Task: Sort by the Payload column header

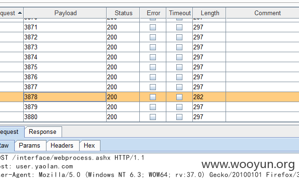Action: click(65, 13)
